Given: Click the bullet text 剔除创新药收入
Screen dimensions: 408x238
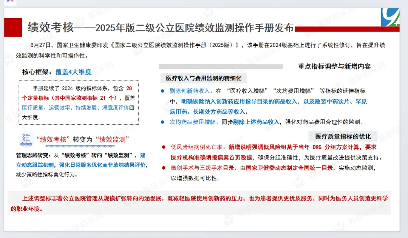Looking at the screenshot, I should click(x=190, y=91).
